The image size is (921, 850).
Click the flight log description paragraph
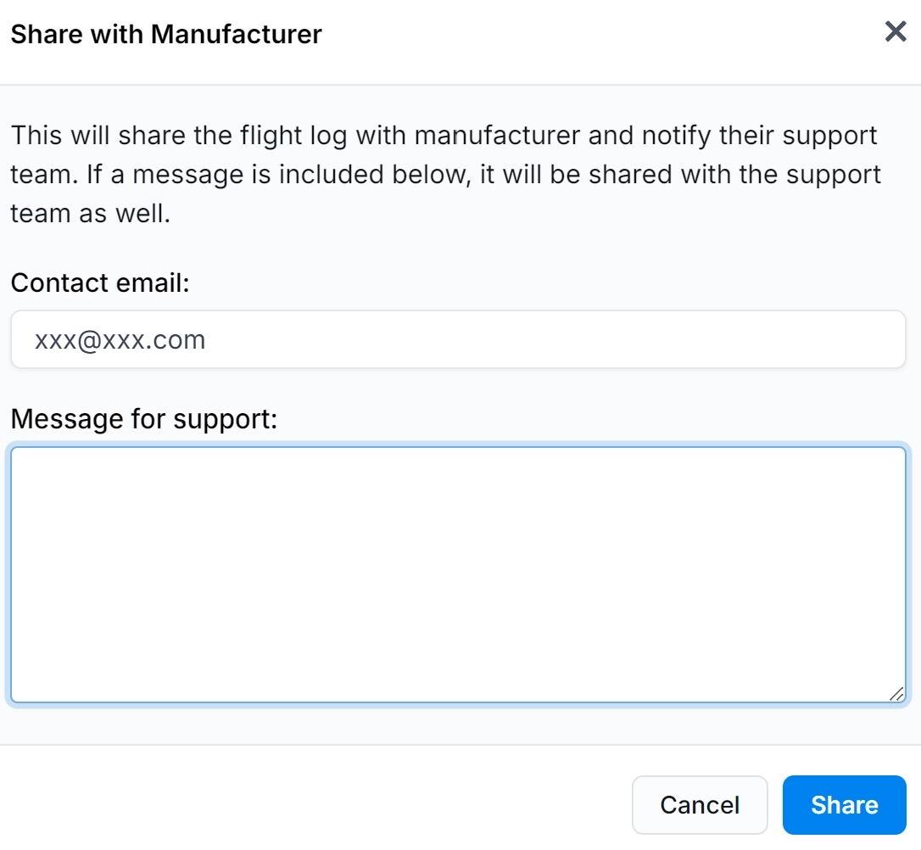tap(445, 174)
